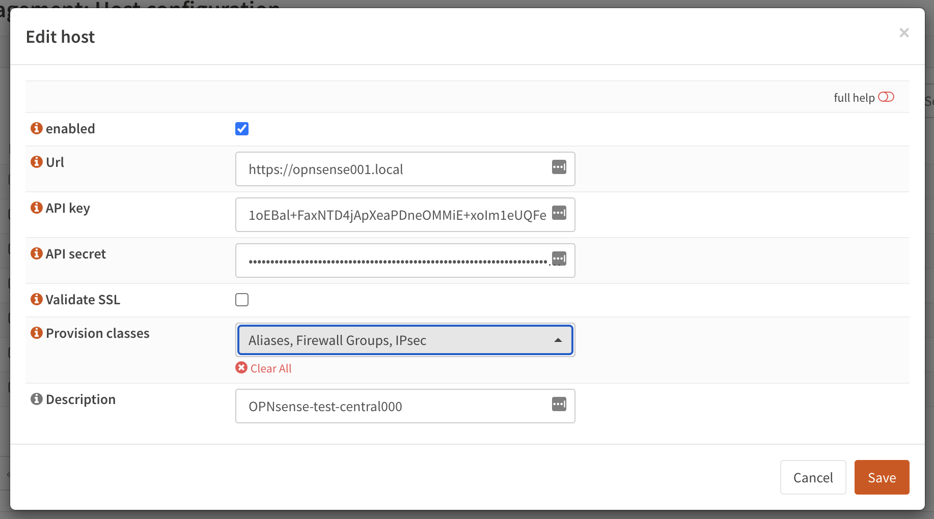Click info icon beside Provision classes
The image size is (934, 519).
point(37,333)
